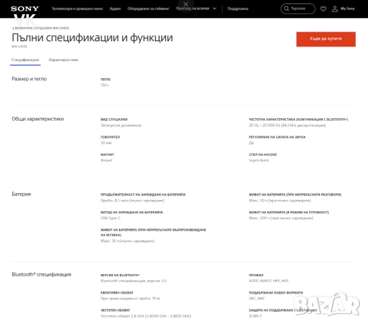Close the overlay with the X icon

pyautogui.click(x=186, y=4)
